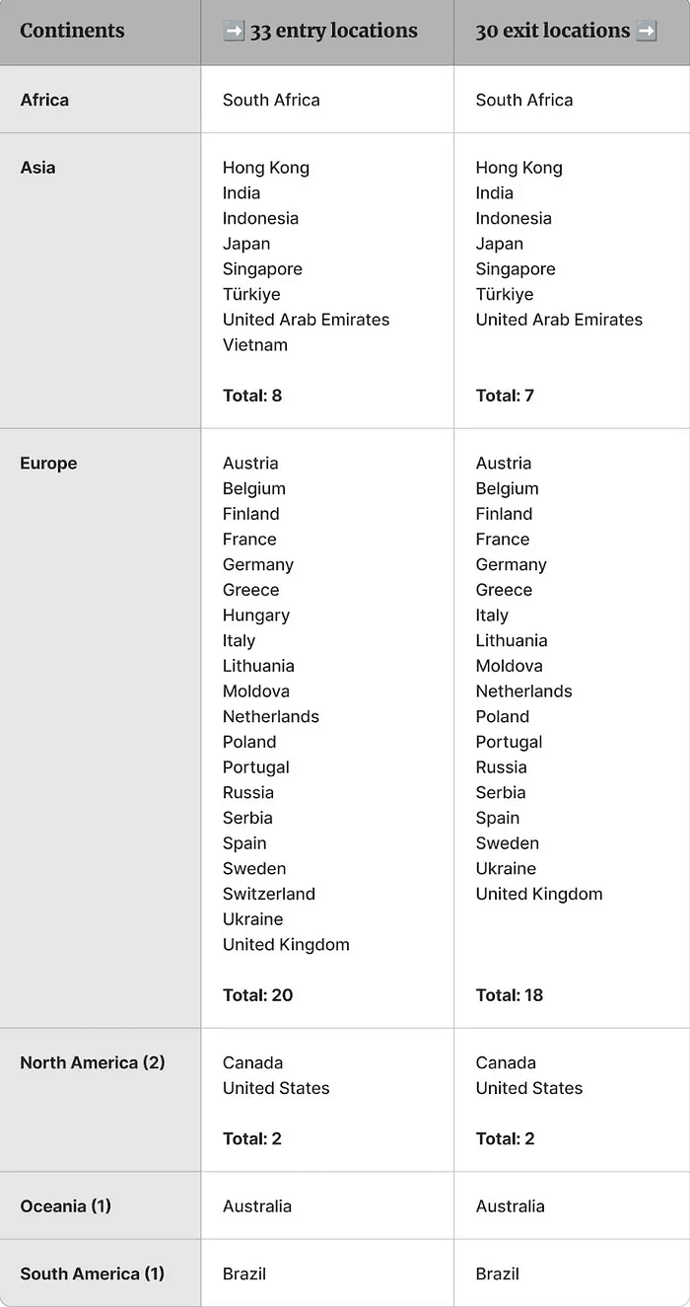Select the 'Total: 18' text

pos(510,995)
